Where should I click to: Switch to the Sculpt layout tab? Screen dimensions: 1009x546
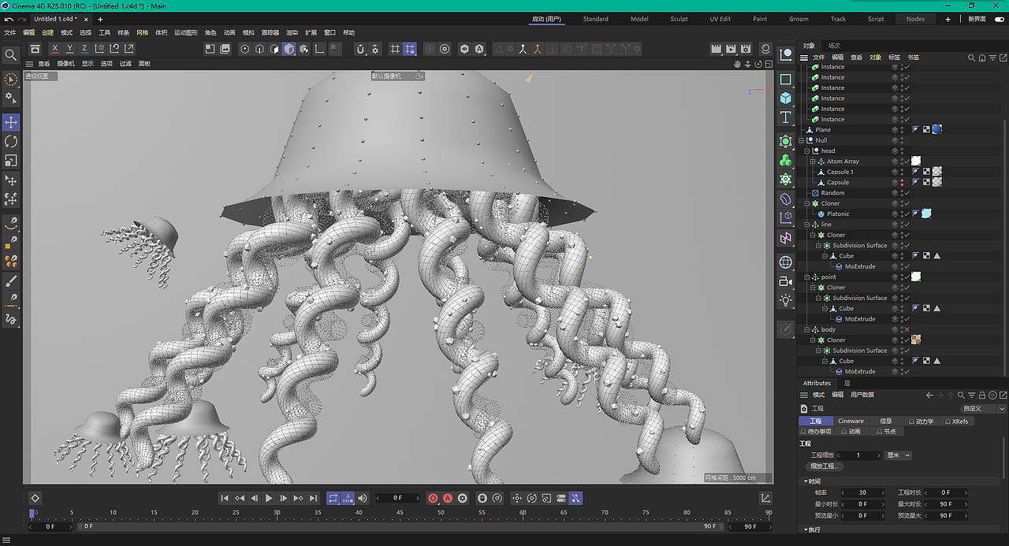click(x=679, y=19)
